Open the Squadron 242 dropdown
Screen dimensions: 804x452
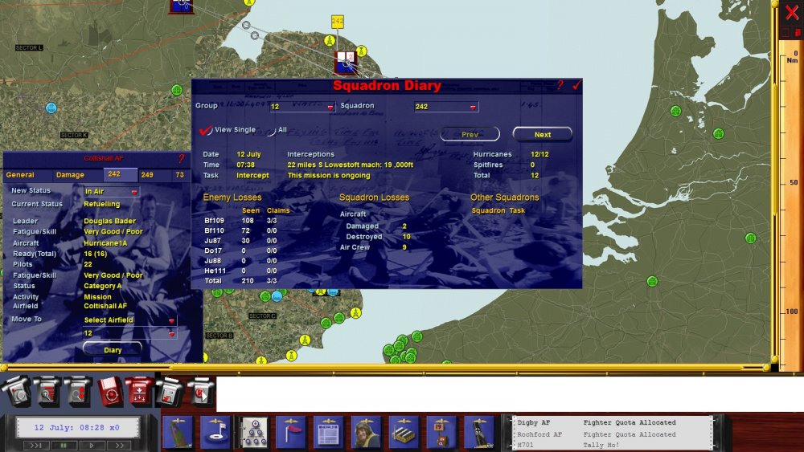(446, 107)
